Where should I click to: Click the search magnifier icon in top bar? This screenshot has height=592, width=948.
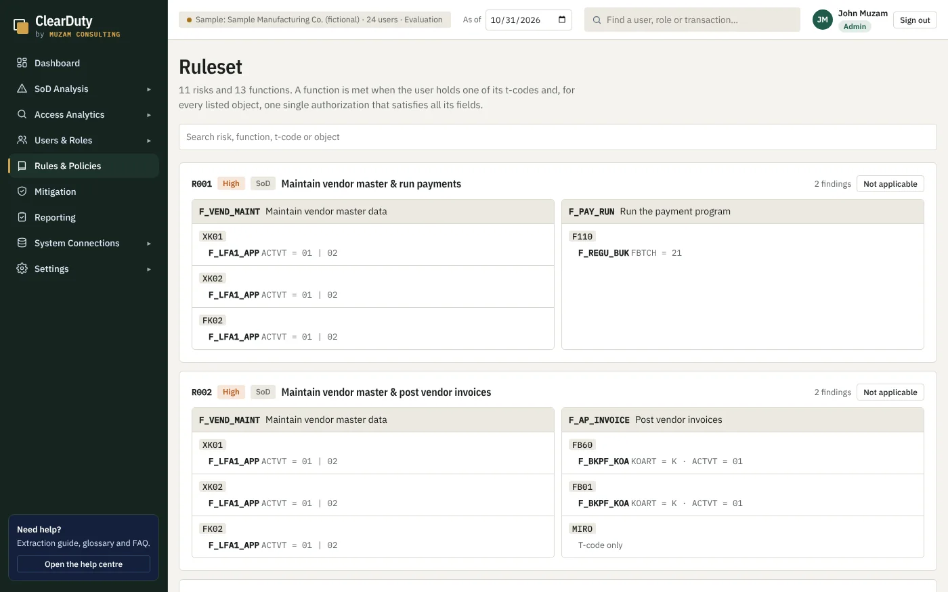[597, 20]
